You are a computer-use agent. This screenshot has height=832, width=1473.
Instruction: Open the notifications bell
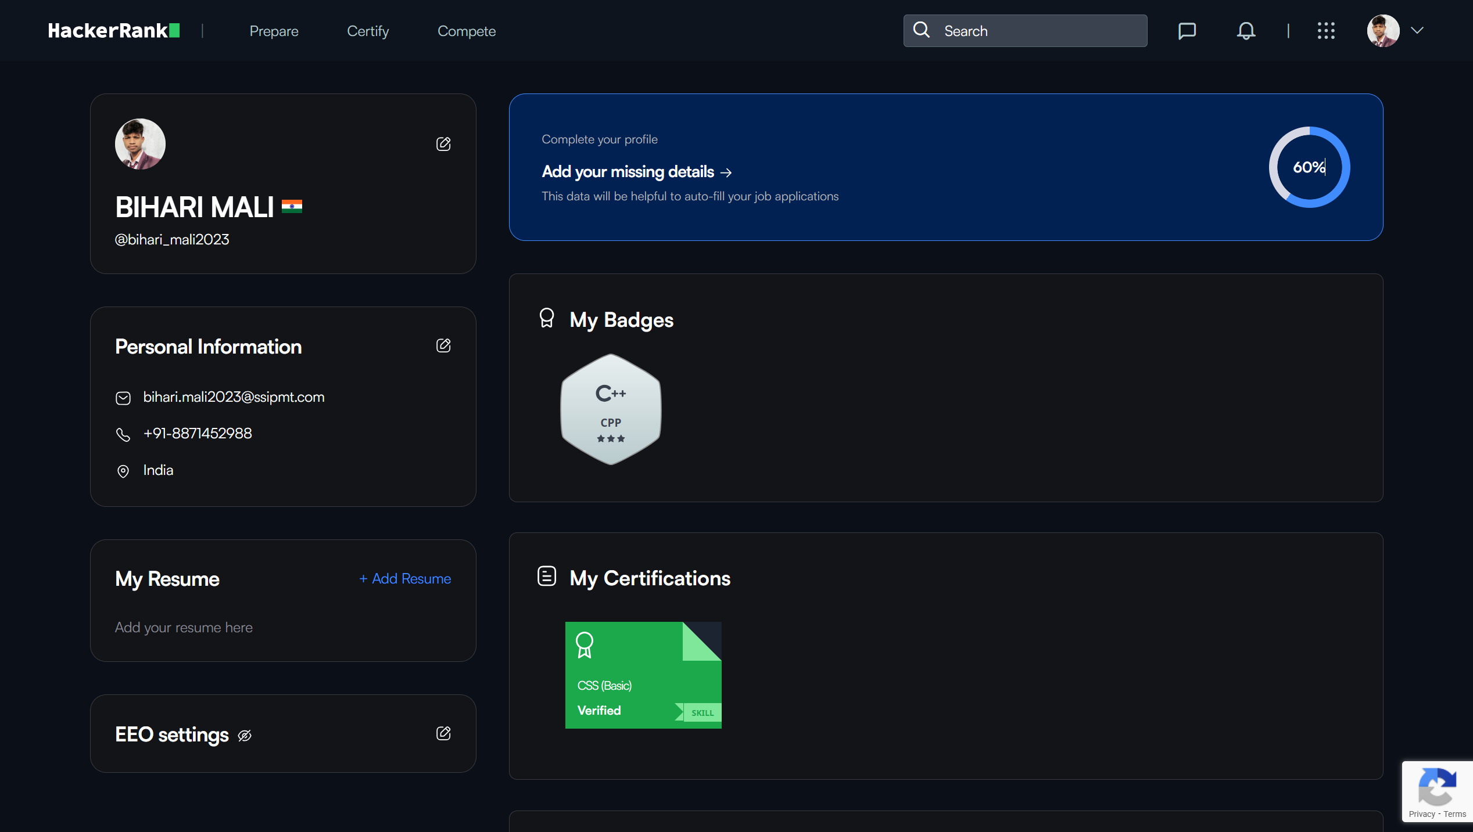click(x=1246, y=31)
